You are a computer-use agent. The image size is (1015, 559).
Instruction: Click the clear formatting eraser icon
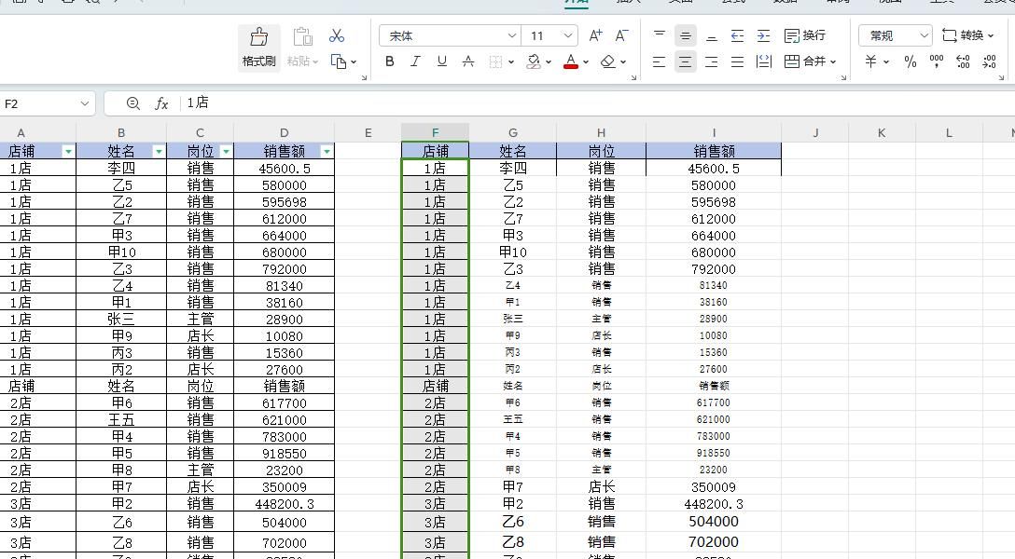(x=605, y=61)
